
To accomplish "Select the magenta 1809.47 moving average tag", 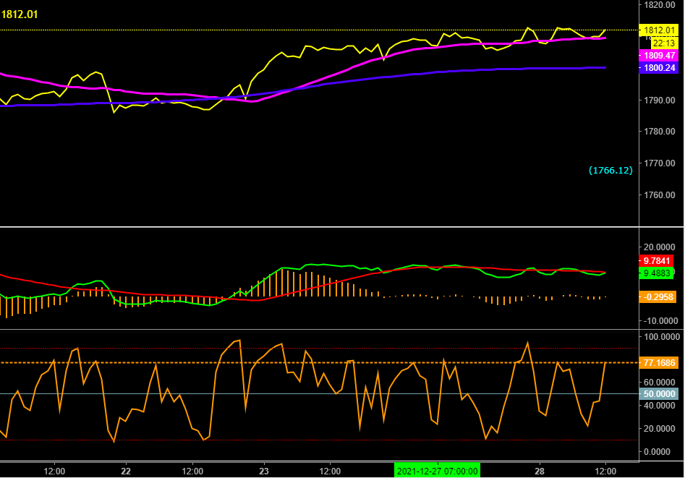I will click(658, 56).
